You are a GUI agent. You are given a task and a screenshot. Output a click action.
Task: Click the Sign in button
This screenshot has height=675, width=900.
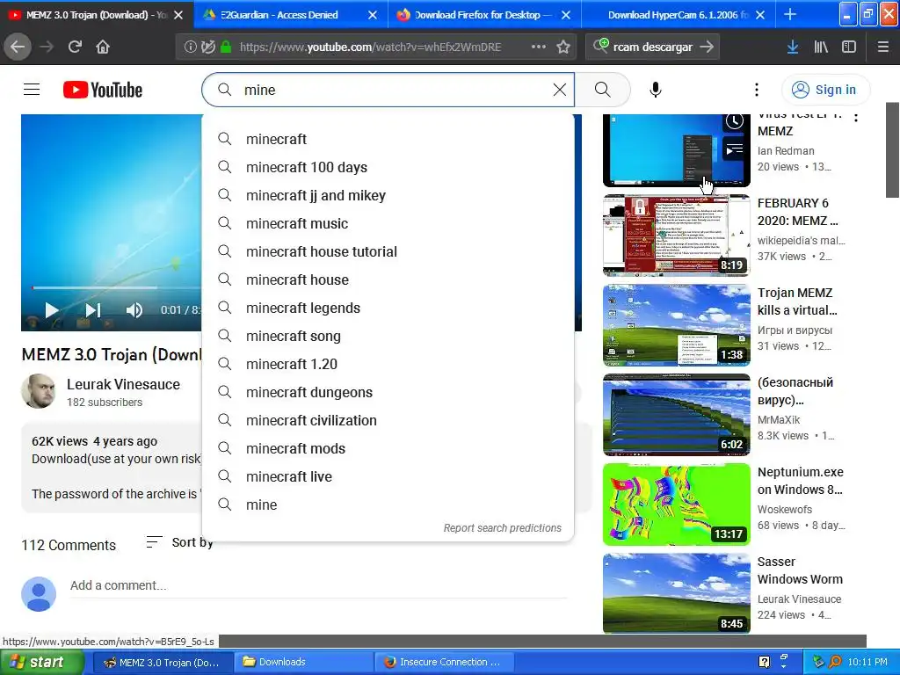[825, 90]
